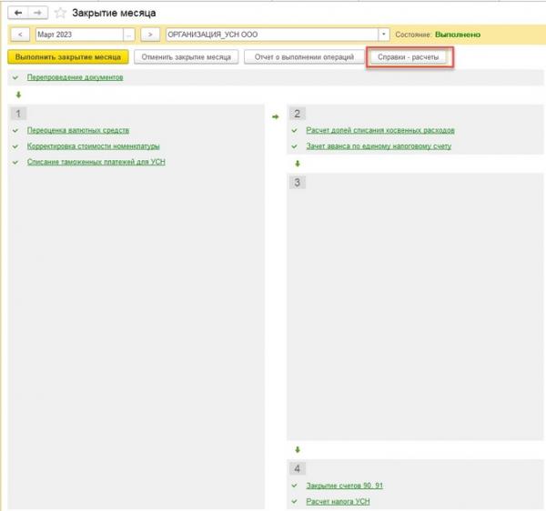Click checkmark beside Расчет налога УСН
This screenshot has width=546, height=511.
(295, 502)
